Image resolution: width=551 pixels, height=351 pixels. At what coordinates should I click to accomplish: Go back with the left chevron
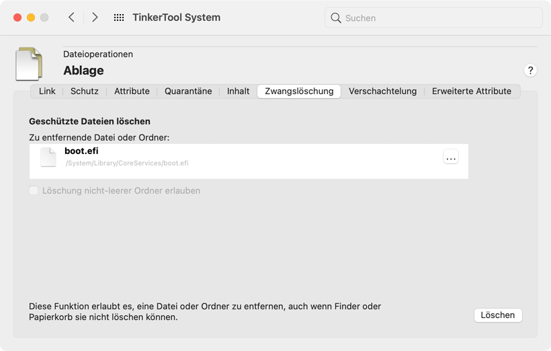(x=71, y=17)
